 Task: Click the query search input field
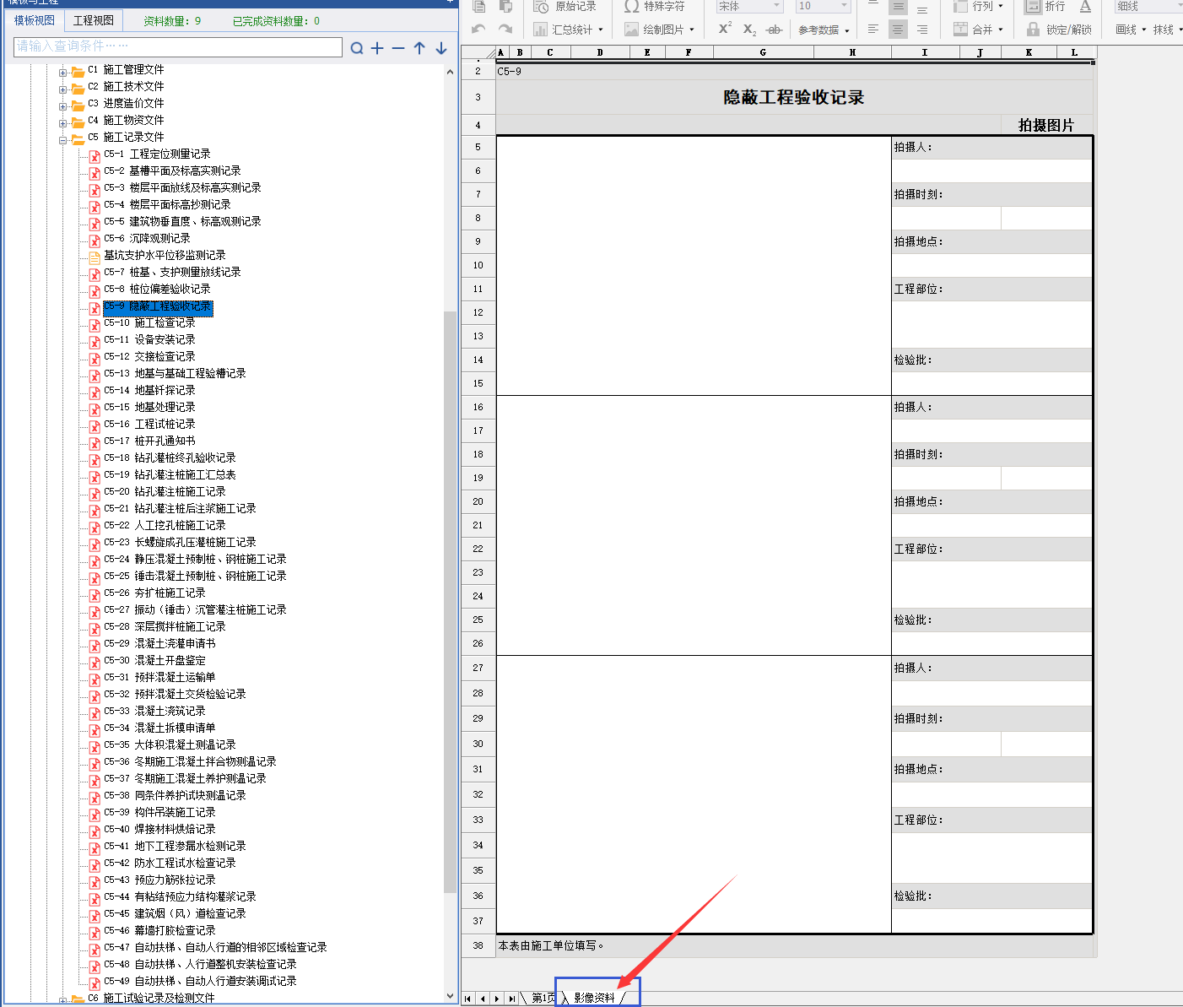click(x=178, y=46)
